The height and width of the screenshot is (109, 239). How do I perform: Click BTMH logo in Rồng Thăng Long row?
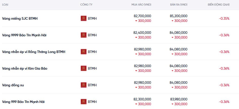pos(83,52)
